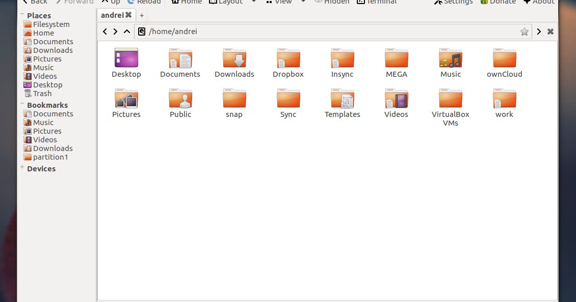Collapse the Bookmarks section
Image resolution: width=576 pixels, height=302 pixels.
tap(21, 105)
